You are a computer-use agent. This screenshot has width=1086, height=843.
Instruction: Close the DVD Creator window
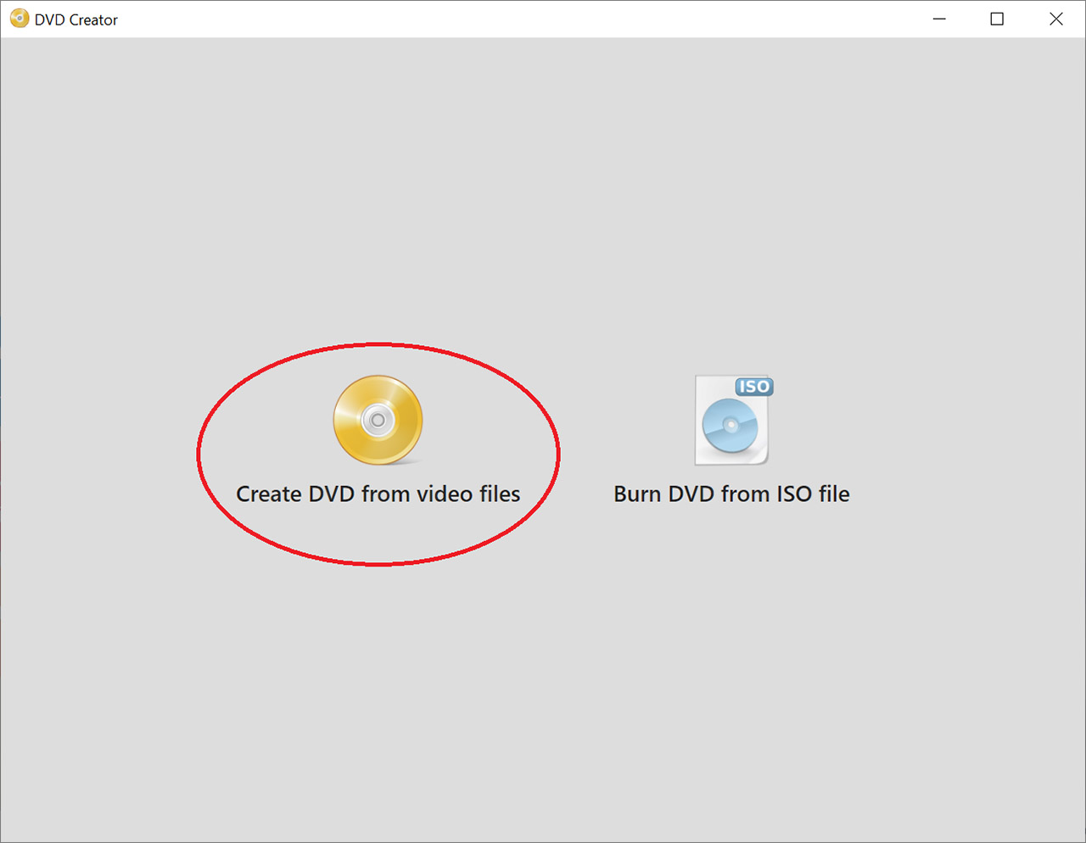tap(1055, 19)
